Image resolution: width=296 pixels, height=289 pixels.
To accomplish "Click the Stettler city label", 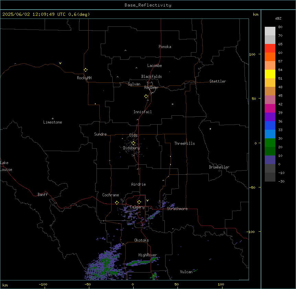I will [x=218, y=81].
